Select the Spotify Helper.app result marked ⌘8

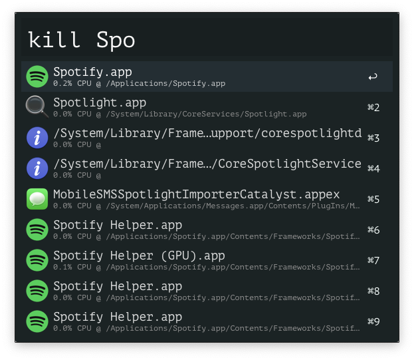point(207,291)
